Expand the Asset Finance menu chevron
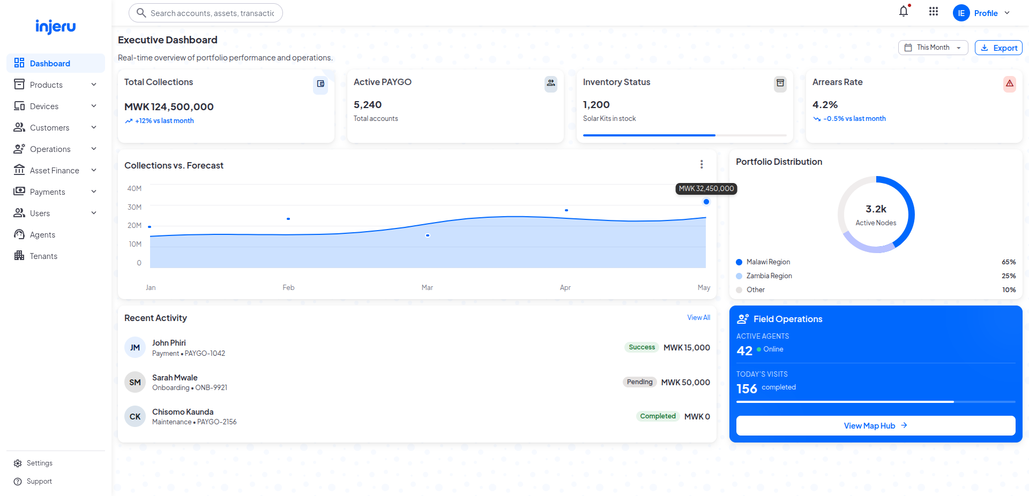Image resolution: width=1029 pixels, height=496 pixels. 94,170
